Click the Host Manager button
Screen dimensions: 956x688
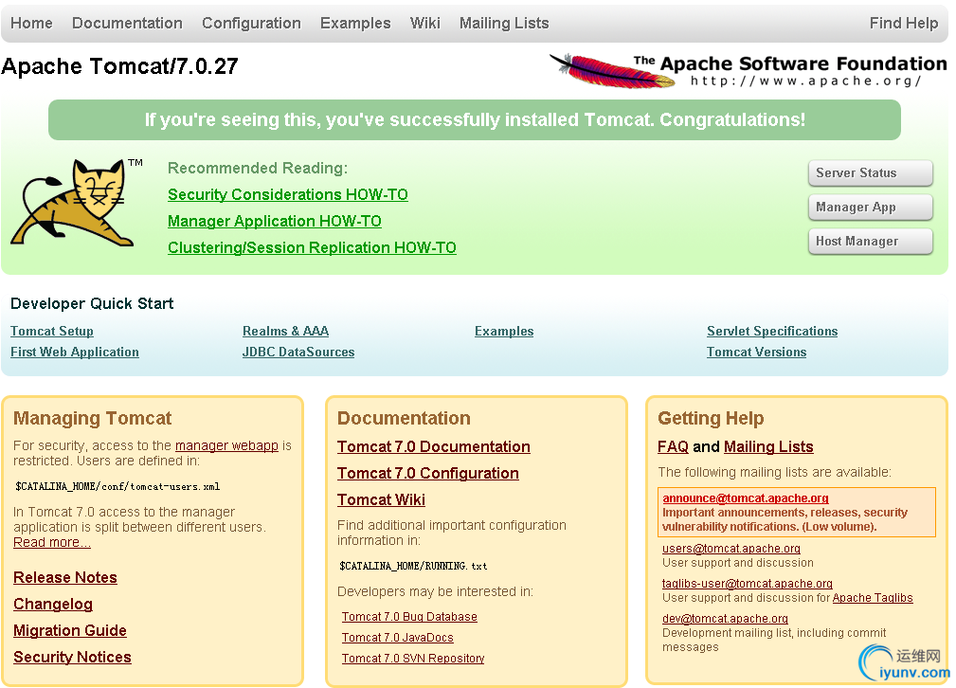point(870,241)
